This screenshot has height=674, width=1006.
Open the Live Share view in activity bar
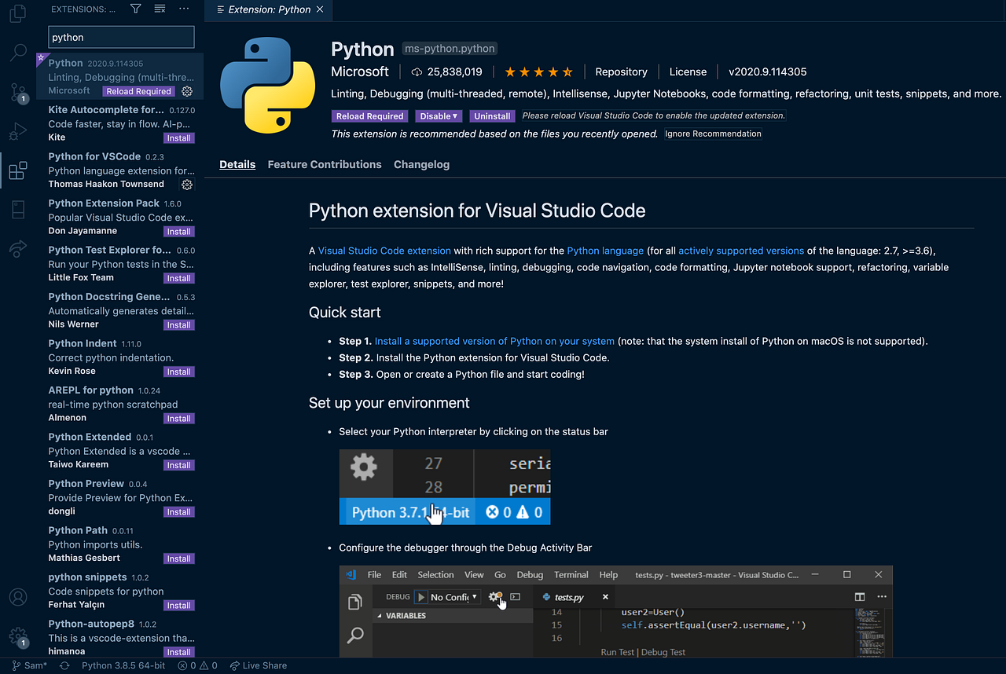click(17, 248)
